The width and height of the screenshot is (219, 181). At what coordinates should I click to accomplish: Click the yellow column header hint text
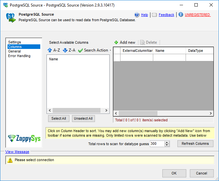[x=130, y=133]
